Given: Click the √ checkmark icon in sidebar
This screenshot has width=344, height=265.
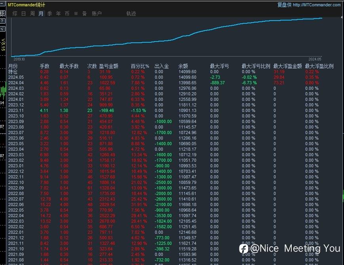Looking at the screenshot, I should 2,29.
